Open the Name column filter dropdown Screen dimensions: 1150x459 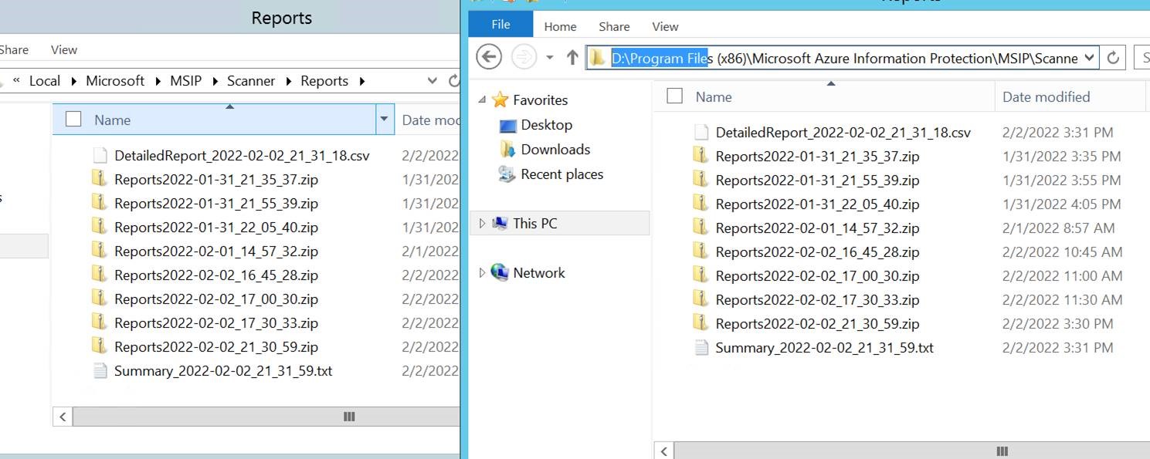pyautogui.click(x=385, y=120)
